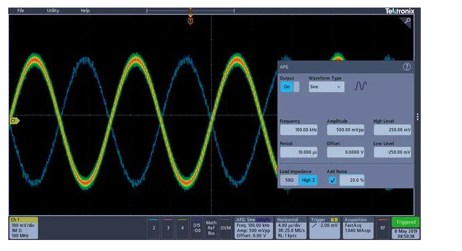The height and width of the screenshot is (251, 462).
Task: Select 50Ω load impedance
Action: point(289,180)
